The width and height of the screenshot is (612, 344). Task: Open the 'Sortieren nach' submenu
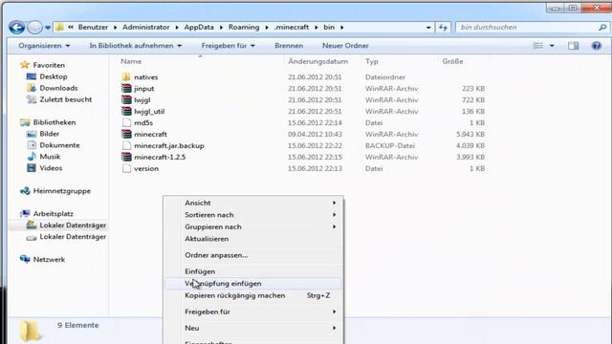tap(252, 215)
